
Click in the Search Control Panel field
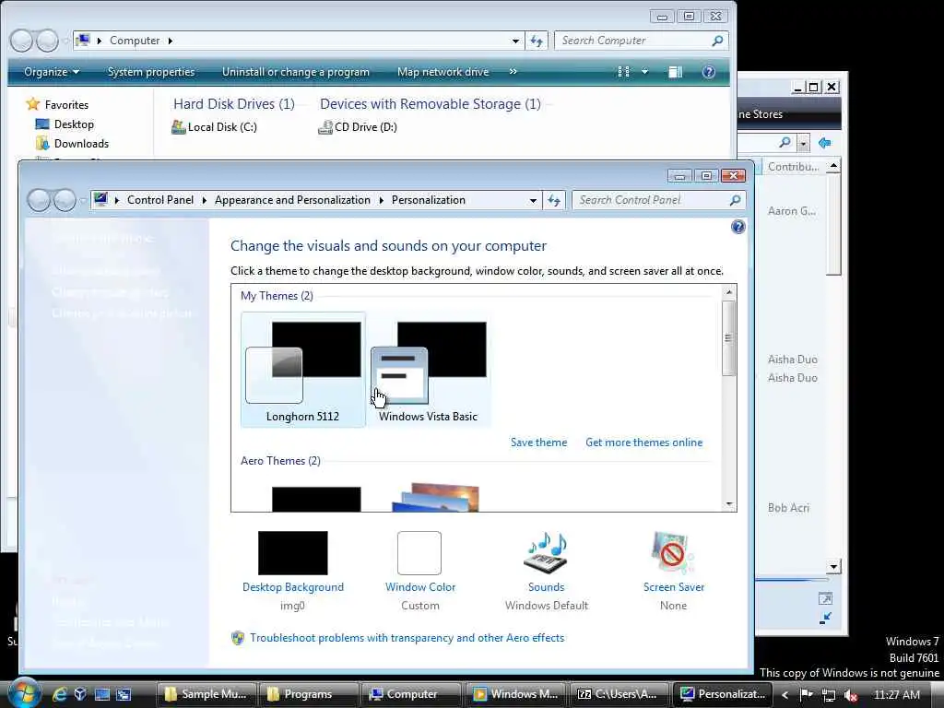[650, 200]
